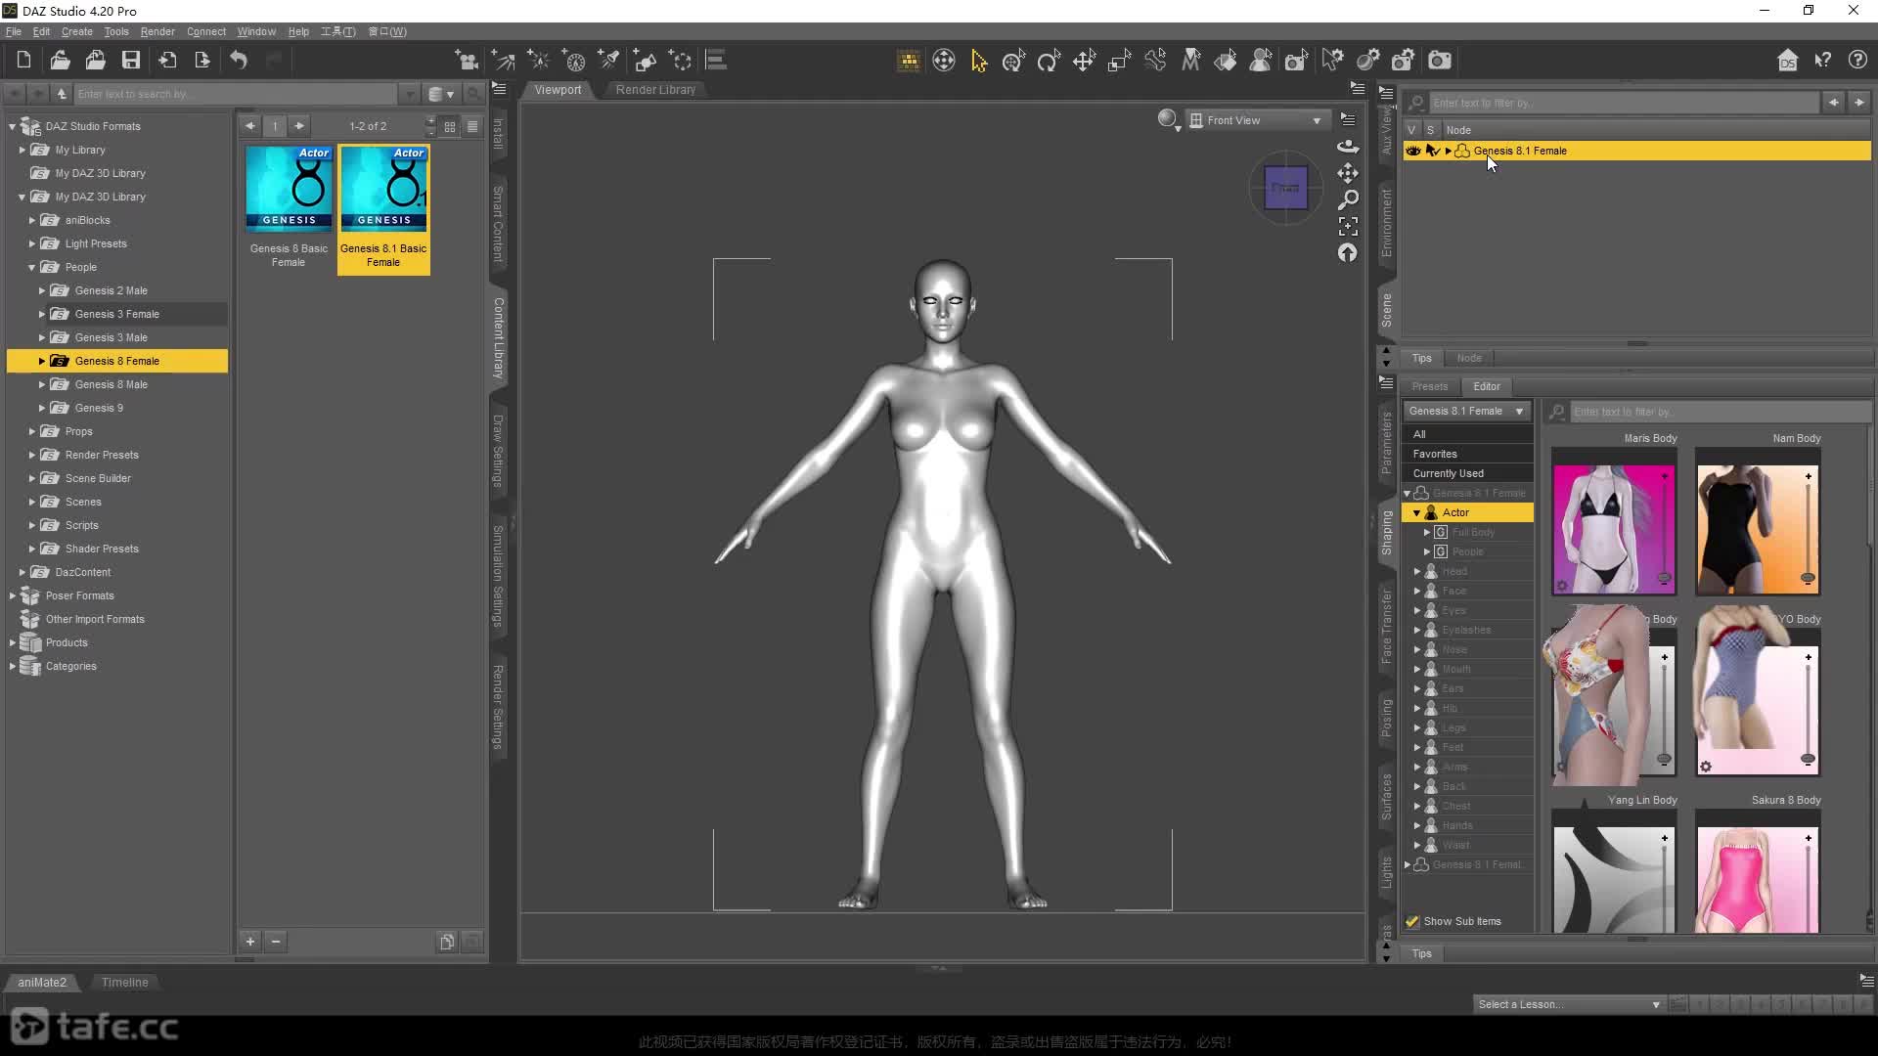This screenshot has width=1878, height=1056.
Task: Open the Genesis 8.1 Female shaping dropdown
Action: (1466, 411)
